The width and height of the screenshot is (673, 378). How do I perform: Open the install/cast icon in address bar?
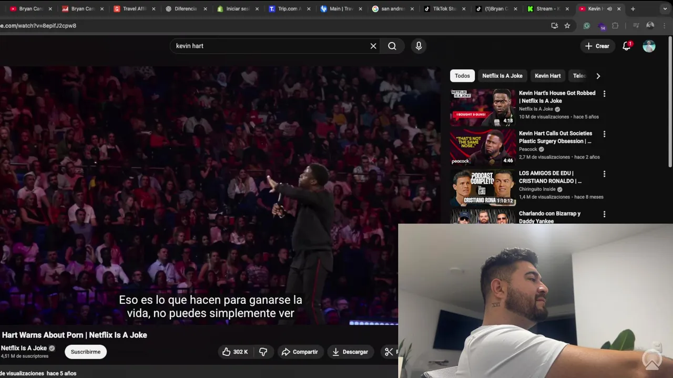(x=554, y=25)
